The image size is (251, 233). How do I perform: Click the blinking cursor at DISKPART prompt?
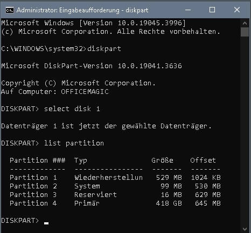coord(46,223)
